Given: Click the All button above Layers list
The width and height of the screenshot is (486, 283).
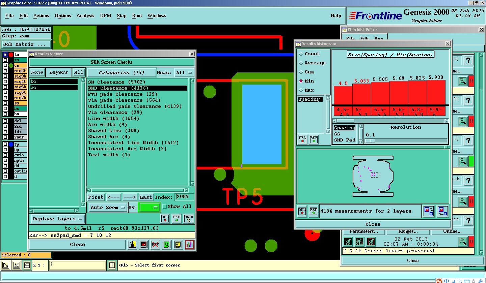Looking at the screenshot, I should [x=79, y=72].
